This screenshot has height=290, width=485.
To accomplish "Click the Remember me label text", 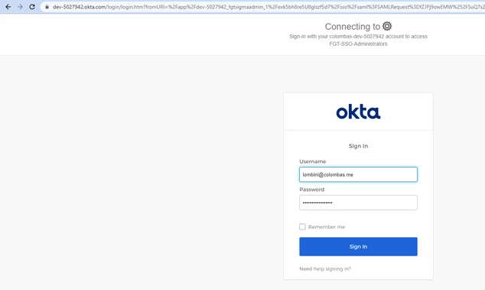I will pos(327,226).
